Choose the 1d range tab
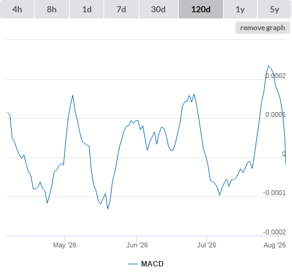The image size is (292, 280). tap(87, 9)
